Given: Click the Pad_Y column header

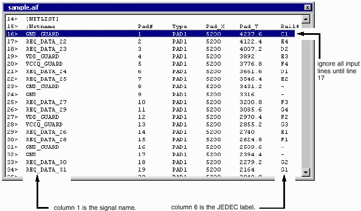Looking at the screenshot, I should click(x=248, y=26).
